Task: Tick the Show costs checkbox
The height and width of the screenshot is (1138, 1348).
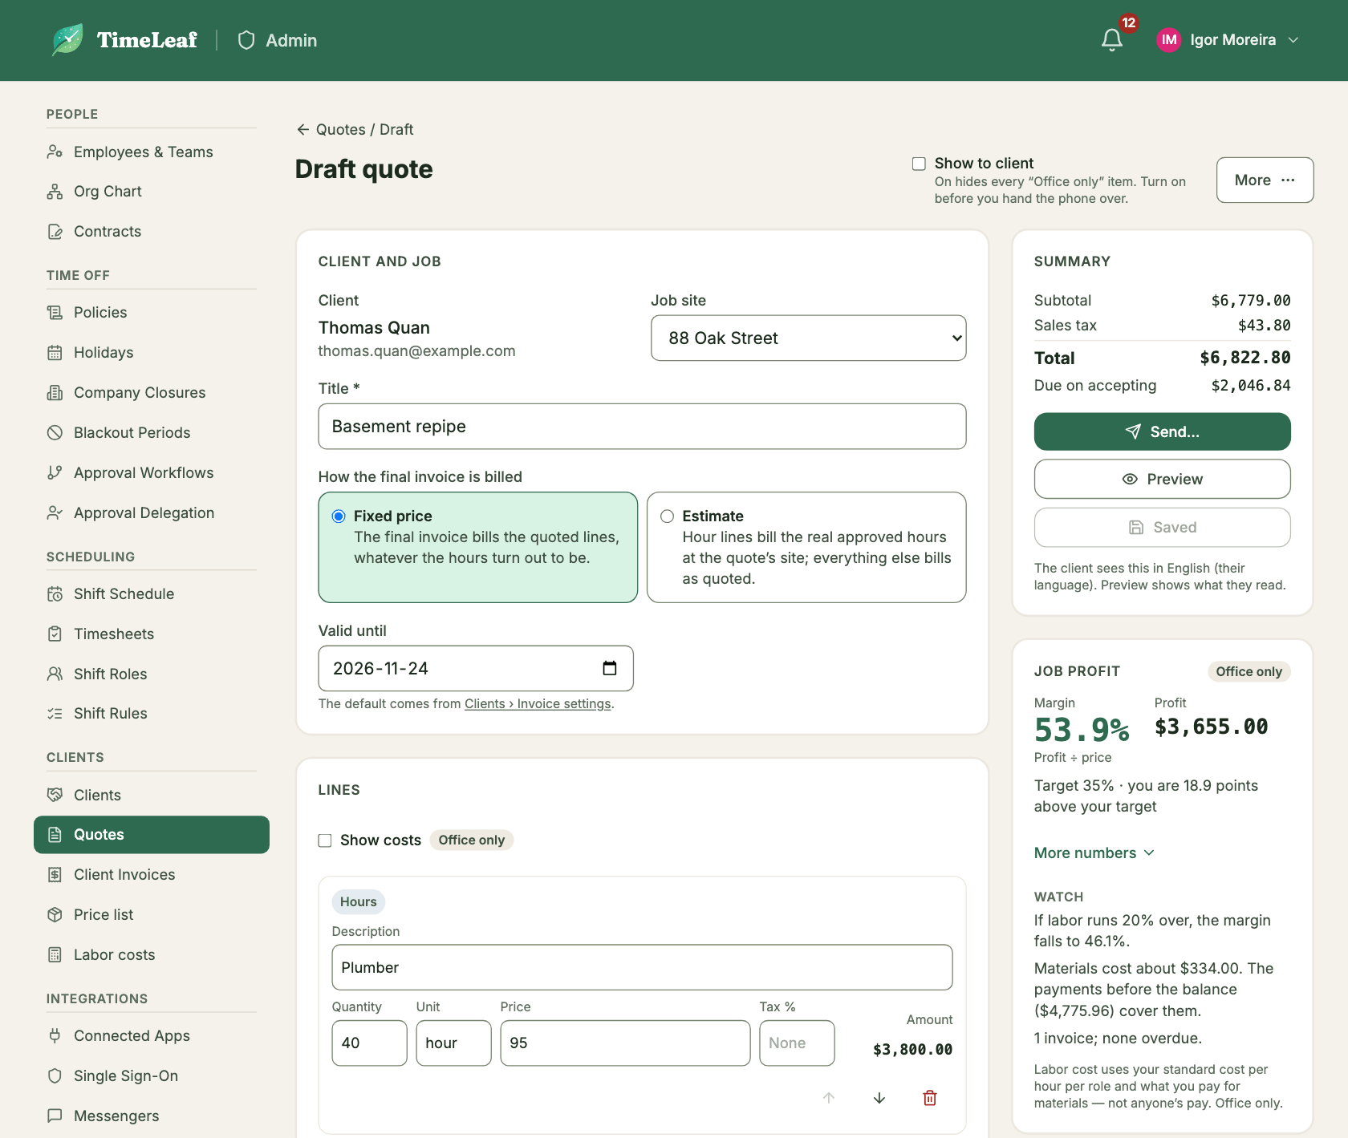Action: point(325,840)
